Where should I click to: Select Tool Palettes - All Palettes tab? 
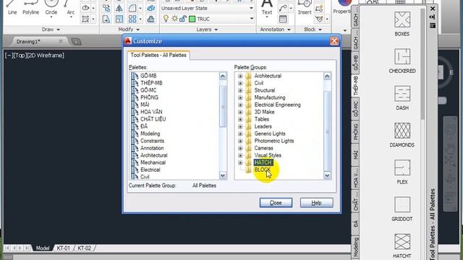(x=158, y=55)
